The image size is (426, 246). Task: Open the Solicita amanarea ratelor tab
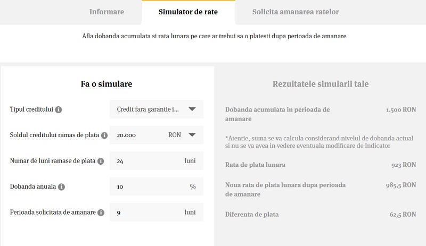[296, 12]
